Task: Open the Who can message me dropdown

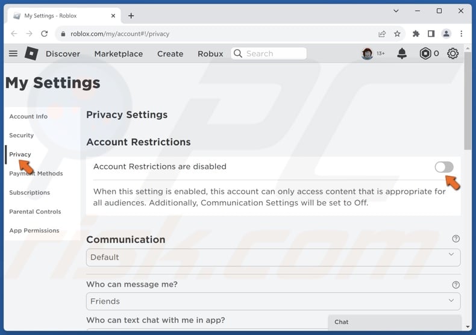Action: tap(273, 301)
